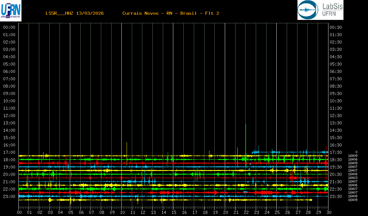This screenshot has width=368, height=216.
Task: Click the 20:00 hour label on left axis
Action: (9, 174)
